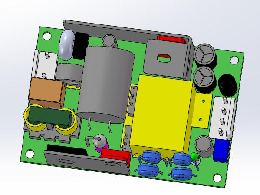Select the yellow transformer flange with two holes
This screenshot has width=260, height=195.
(x=202, y=111)
